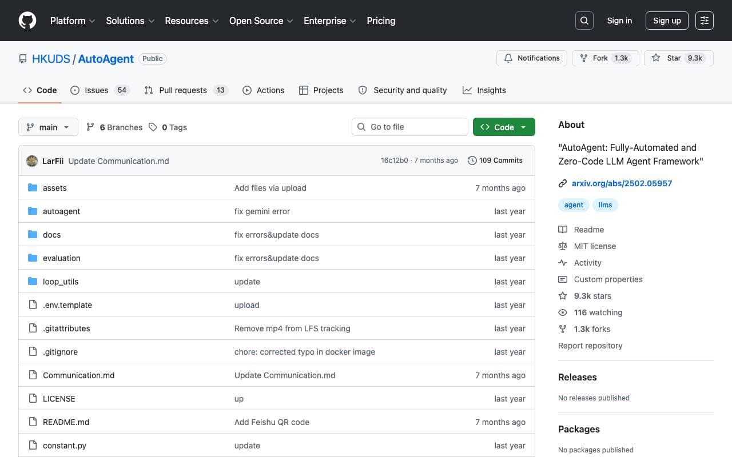Open 'Remove mp4 from LFS tracking' commit
This screenshot has width=732, height=457.
click(292, 328)
